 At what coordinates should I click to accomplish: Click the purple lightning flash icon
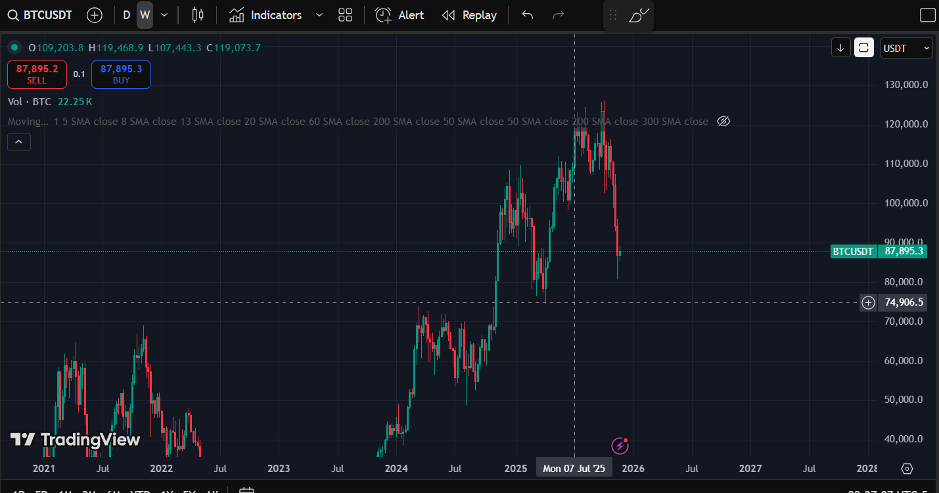pos(620,446)
